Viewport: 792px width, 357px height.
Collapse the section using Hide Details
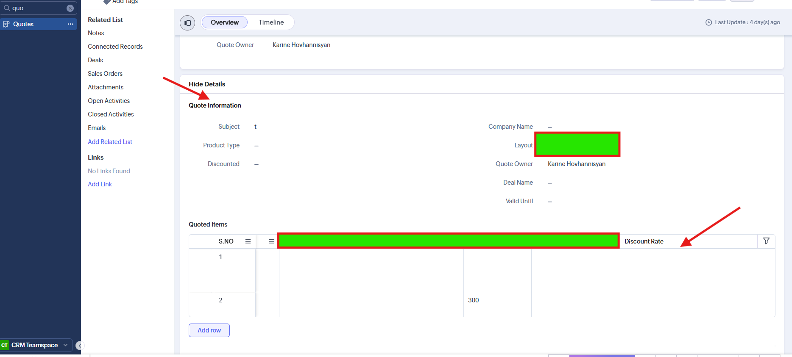[207, 84]
